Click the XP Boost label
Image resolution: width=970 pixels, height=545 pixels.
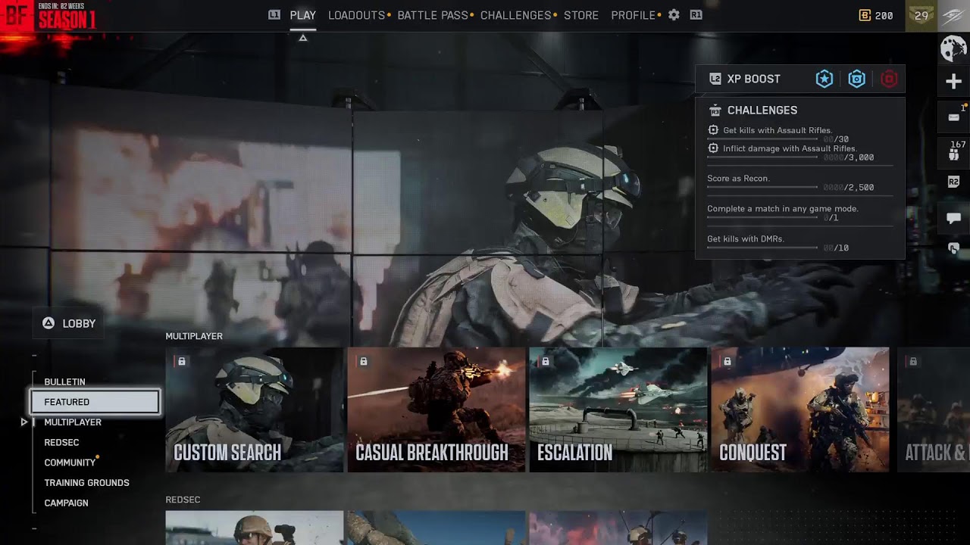point(753,79)
